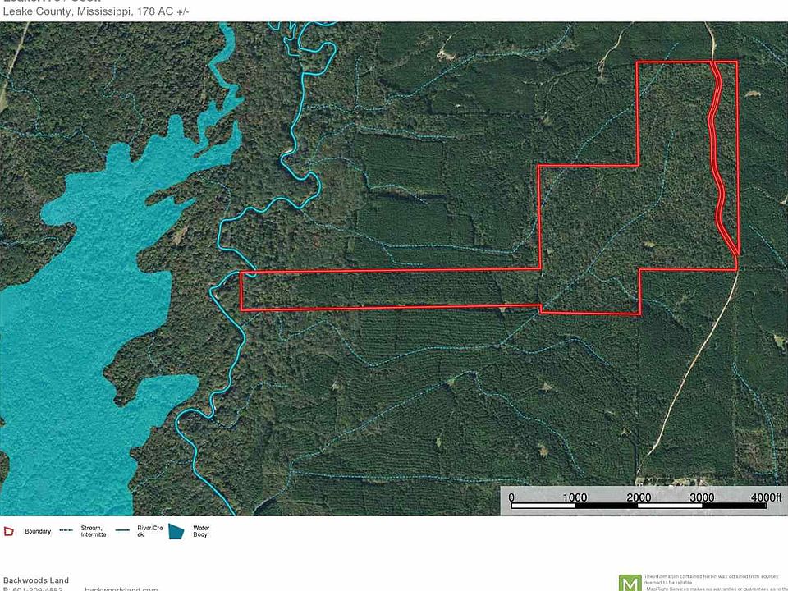Screen dimensions: 788x591
Task: Click the Stream, Intermittent legend label
Action: pyautogui.click(x=93, y=531)
